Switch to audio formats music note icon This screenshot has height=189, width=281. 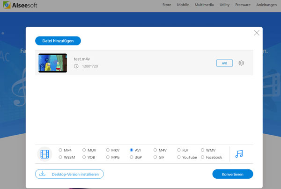(239, 153)
